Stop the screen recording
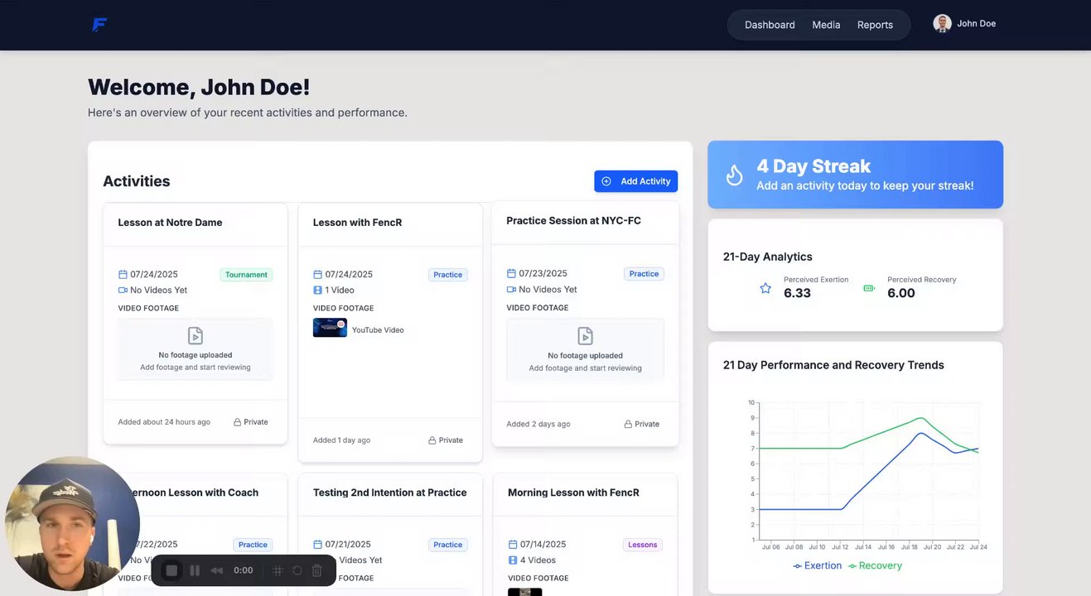This screenshot has width=1091, height=596. click(x=171, y=570)
